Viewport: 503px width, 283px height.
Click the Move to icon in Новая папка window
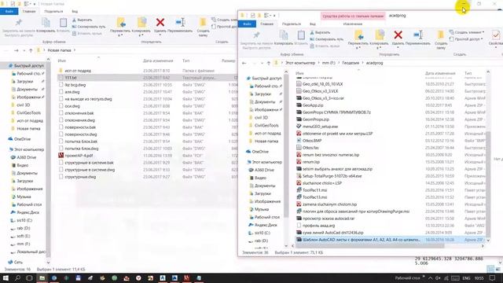click(x=120, y=22)
